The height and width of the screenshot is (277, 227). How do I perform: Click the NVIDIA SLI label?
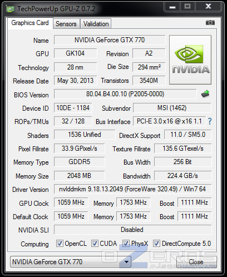coord(33,230)
